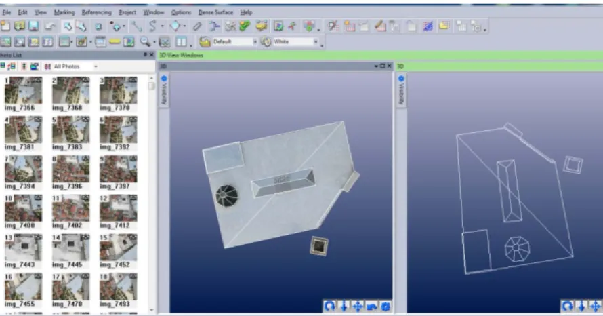
Task: Open the File menu
Action: click(x=7, y=12)
